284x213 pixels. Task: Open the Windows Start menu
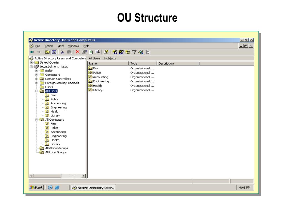36,187
